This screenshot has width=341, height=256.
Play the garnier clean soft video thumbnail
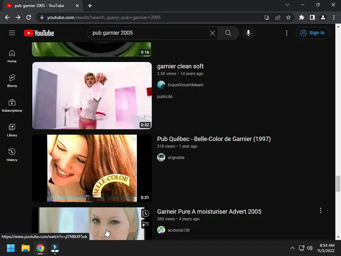point(92,96)
